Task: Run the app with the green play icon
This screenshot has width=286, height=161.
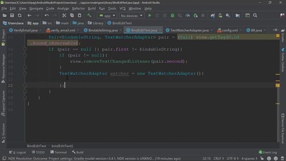Action: pyautogui.click(x=150, y=16)
